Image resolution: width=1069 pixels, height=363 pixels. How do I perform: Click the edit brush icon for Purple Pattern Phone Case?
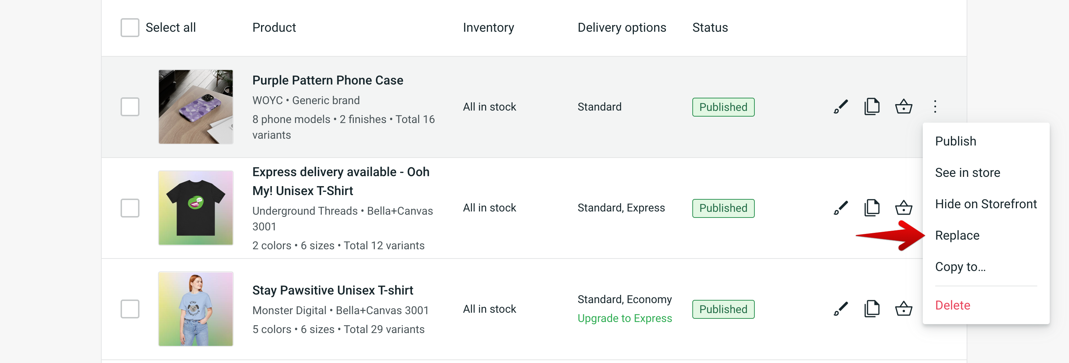click(x=841, y=107)
